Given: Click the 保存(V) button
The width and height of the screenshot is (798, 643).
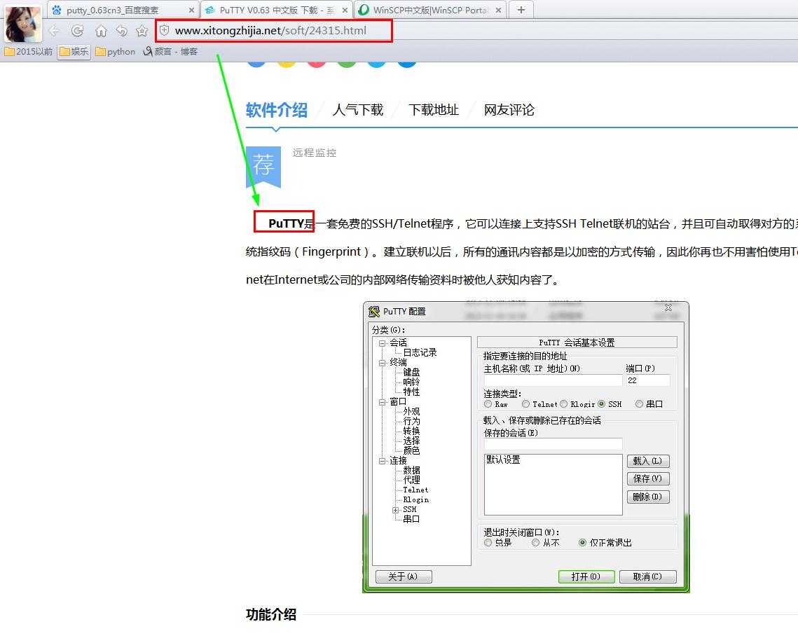Looking at the screenshot, I should tap(647, 478).
